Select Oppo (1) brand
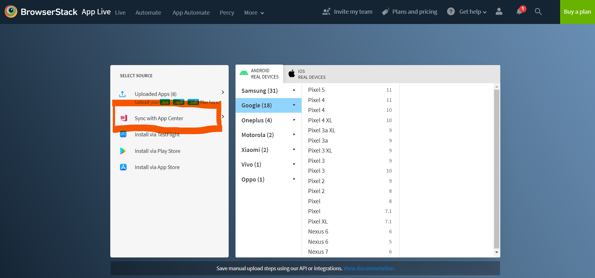This screenshot has height=278, width=595. point(269,179)
